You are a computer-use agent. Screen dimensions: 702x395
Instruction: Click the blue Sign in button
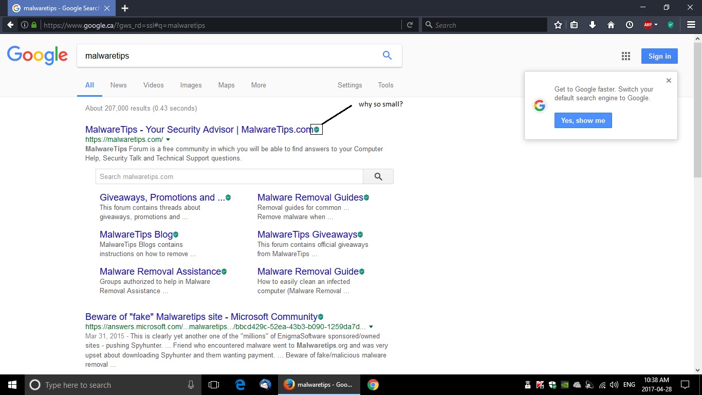point(659,56)
